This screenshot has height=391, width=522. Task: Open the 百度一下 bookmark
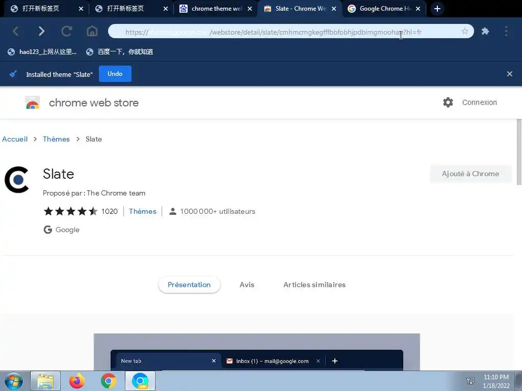(119, 51)
